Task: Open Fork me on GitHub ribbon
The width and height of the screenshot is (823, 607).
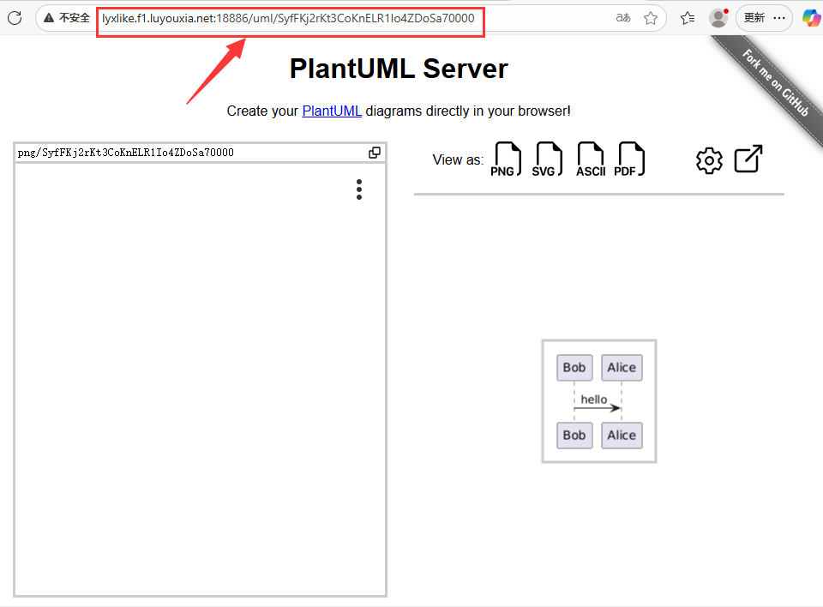Action: pos(775,82)
